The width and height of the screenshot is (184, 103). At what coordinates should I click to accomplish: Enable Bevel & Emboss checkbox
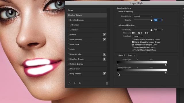pos(69,20)
